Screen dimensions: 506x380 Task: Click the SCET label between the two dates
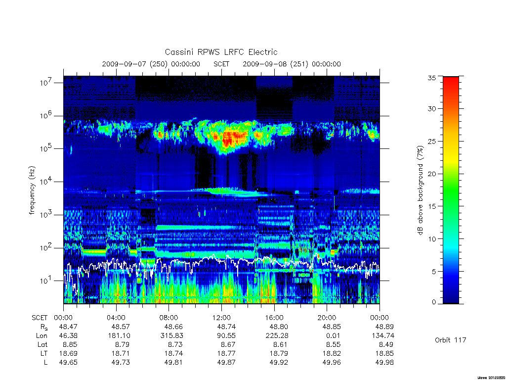[x=221, y=64]
